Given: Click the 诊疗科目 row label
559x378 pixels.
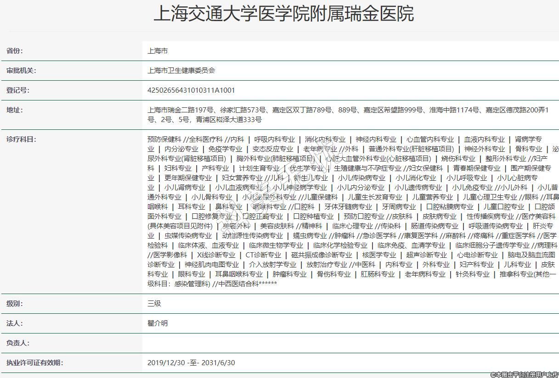Looking at the screenshot, I should coord(21,139).
